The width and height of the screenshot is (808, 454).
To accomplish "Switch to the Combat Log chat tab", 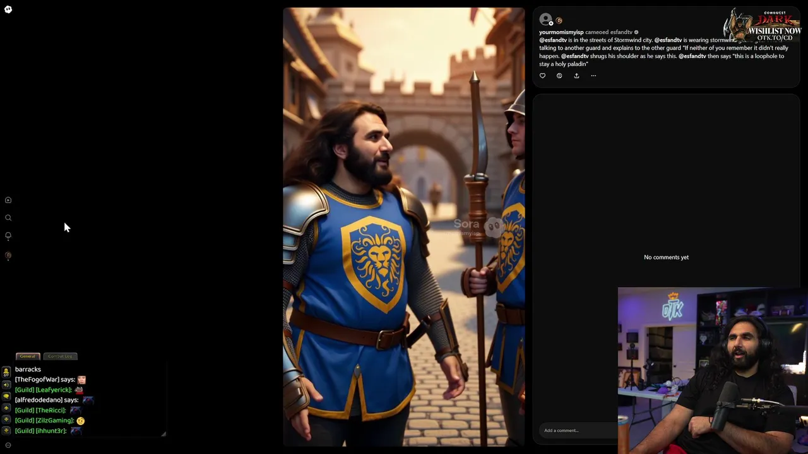I will click(x=61, y=356).
